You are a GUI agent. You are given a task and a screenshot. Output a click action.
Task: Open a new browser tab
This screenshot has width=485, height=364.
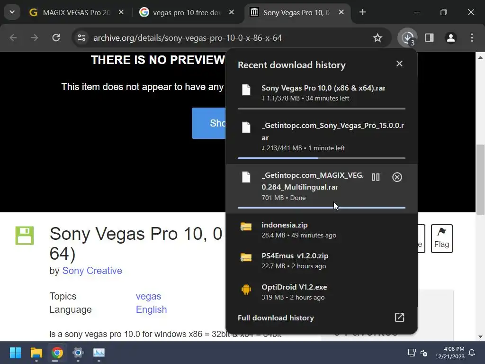pyautogui.click(x=362, y=12)
